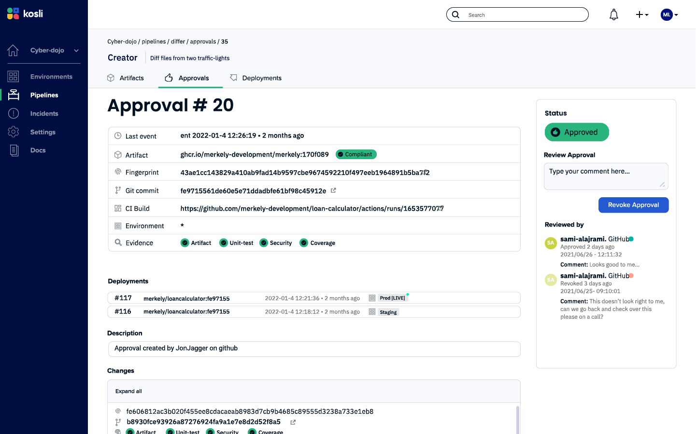Focus the Search input field
The image size is (696, 434).
pyautogui.click(x=517, y=14)
